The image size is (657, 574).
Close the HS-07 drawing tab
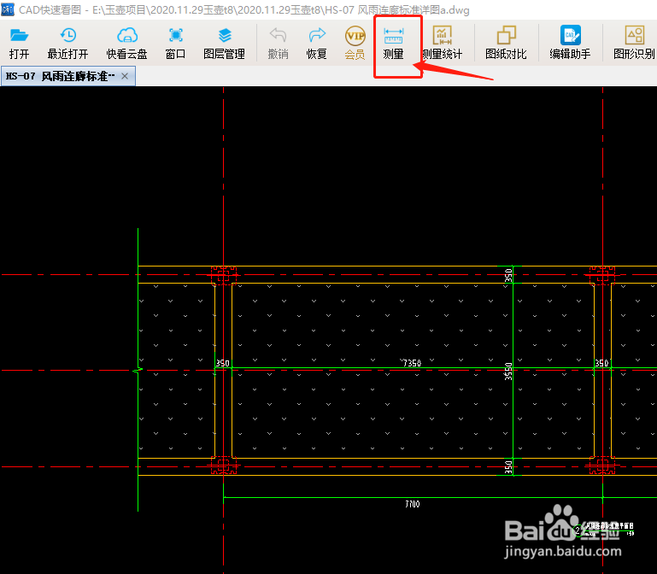tap(125, 76)
